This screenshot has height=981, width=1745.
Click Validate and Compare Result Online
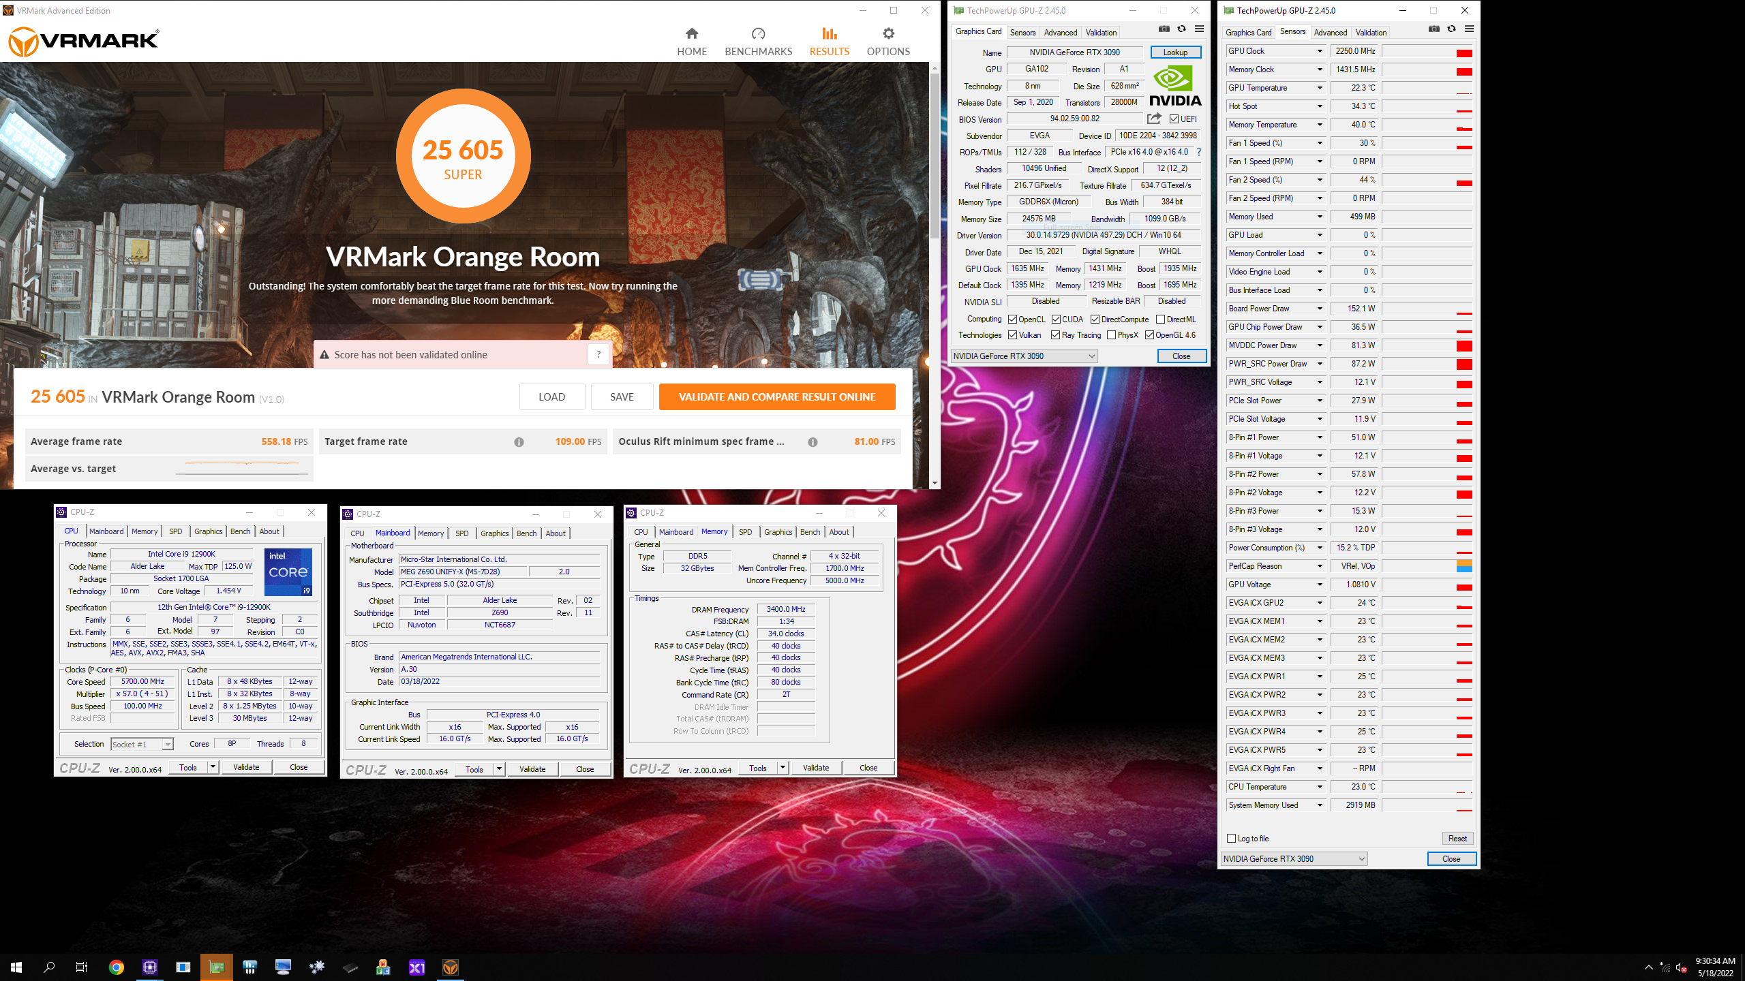click(x=777, y=396)
